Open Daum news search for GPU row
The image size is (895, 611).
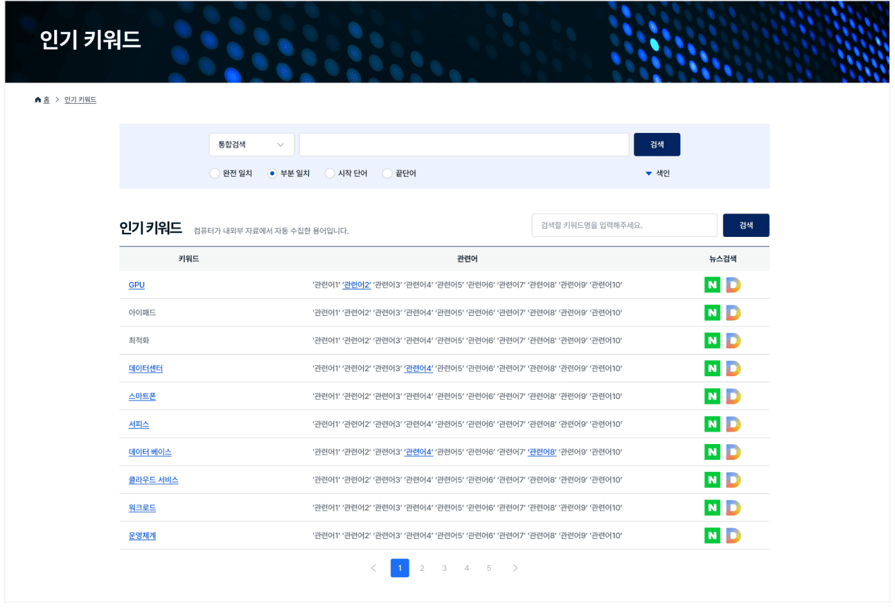(733, 285)
